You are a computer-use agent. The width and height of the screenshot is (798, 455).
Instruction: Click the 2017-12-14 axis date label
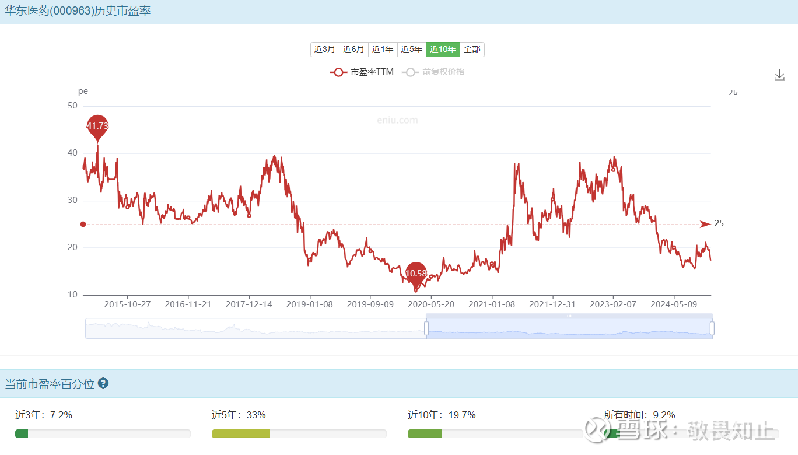[249, 304]
